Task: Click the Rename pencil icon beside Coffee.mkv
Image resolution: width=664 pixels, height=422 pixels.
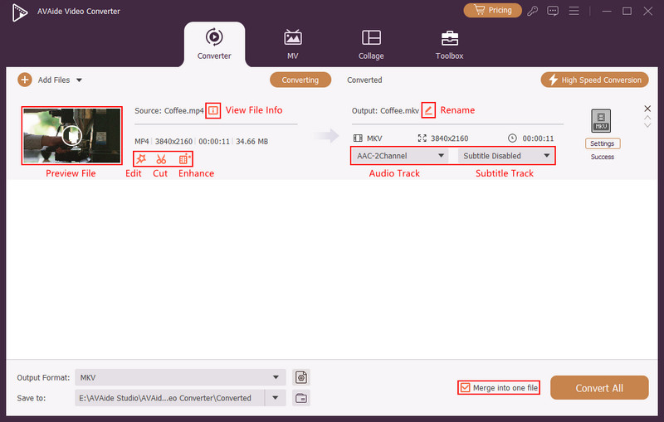Action: [428, 110]
